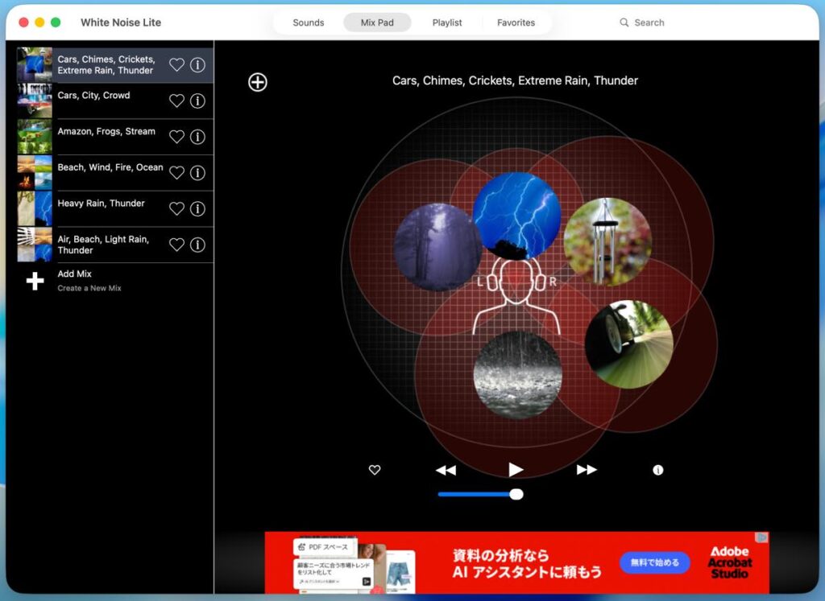Screen dimensions: 825x601
Task: Switch to the Sounds tab
Action: [308, 23]
